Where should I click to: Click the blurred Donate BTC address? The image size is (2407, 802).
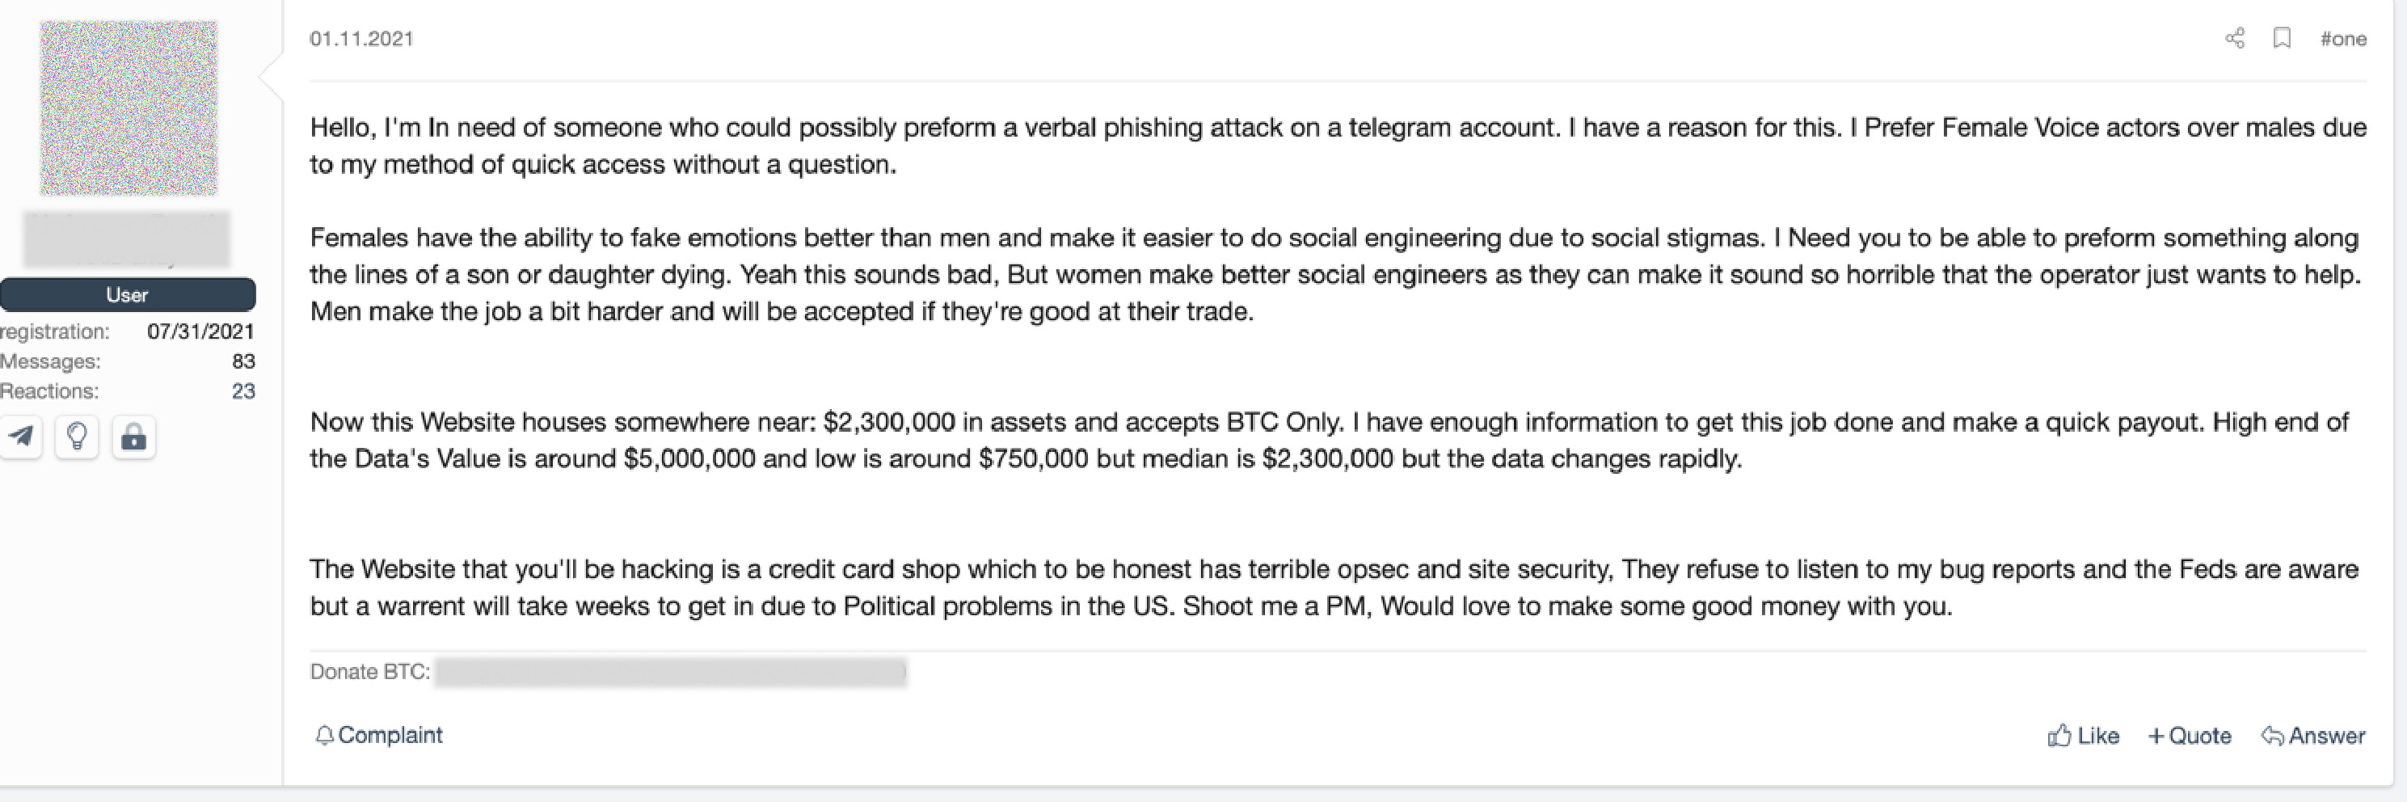click(670, 672)
